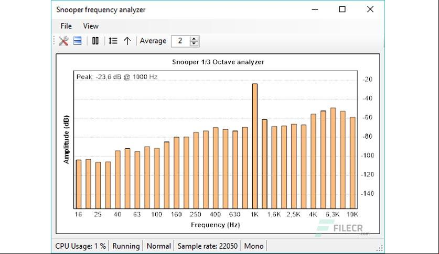Viewport: 439px width, 254px height.
Task: Click the toolbar drag handle grip
Action: click(53, 41)
